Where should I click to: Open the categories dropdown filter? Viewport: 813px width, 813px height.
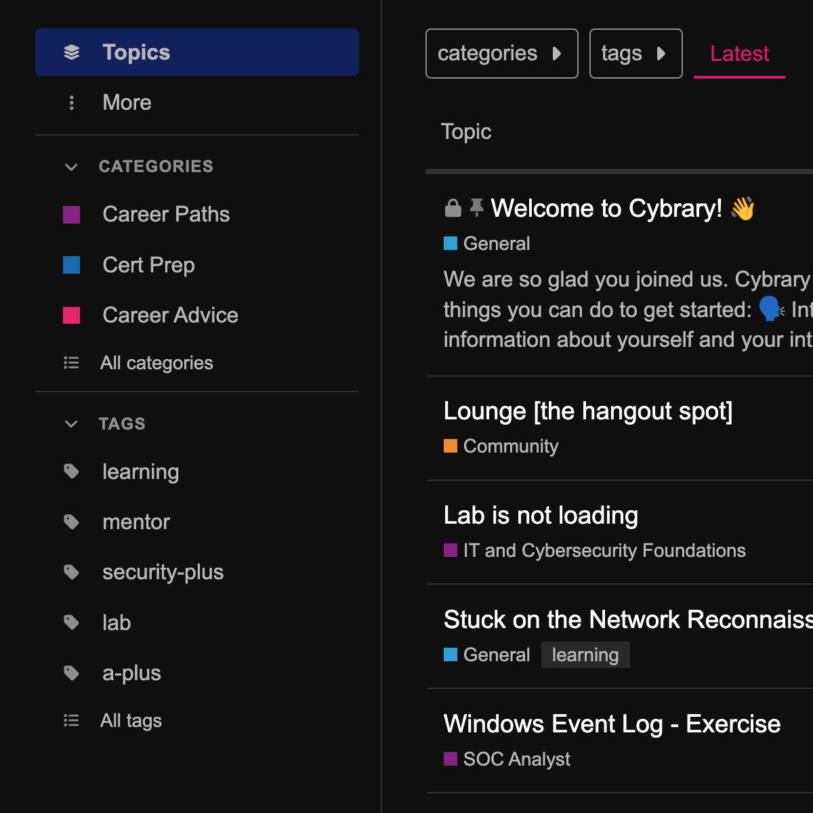click(502, 54)
